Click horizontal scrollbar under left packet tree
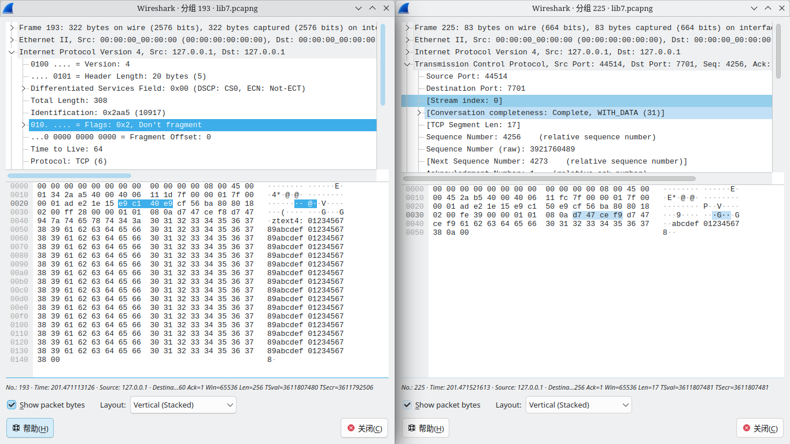790x444 pixels. (69, 176)
